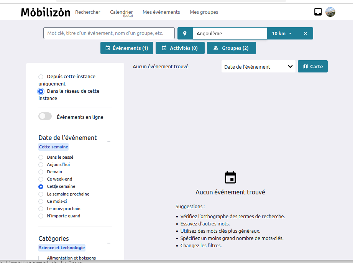Clear the Angoulême location with X
The width and height of the screenshot is (353, 263).
coord(305,33)
